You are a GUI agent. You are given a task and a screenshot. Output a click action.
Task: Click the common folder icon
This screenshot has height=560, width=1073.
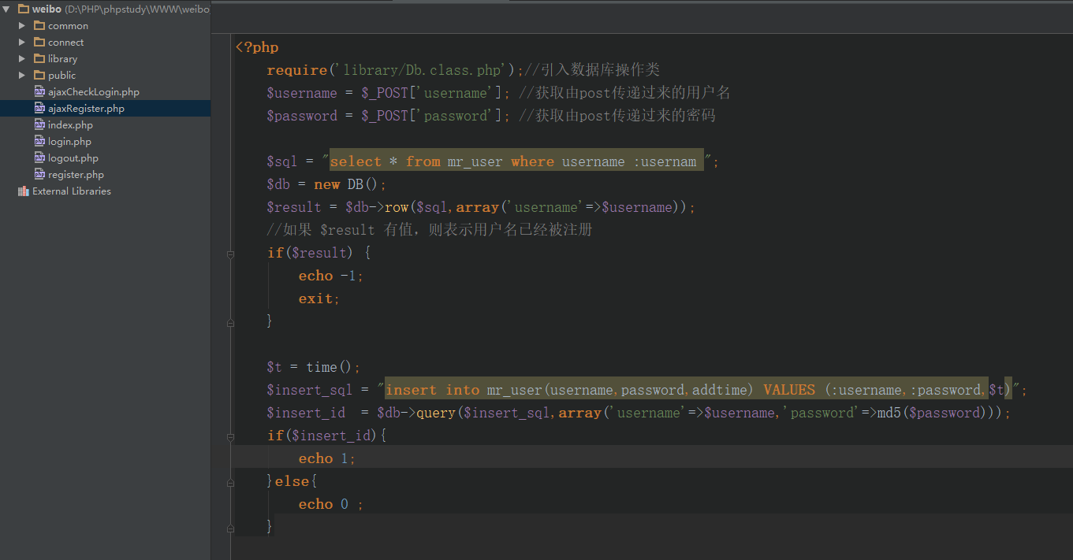point(39,26)
